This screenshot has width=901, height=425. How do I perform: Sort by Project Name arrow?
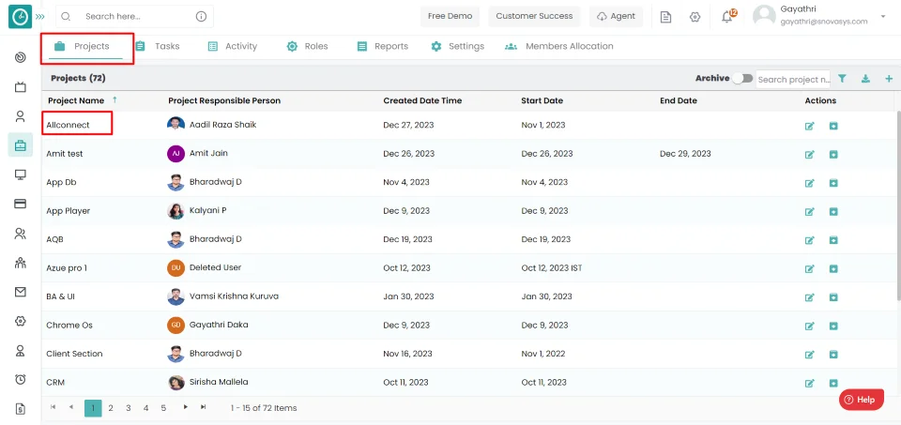(115, 100)
